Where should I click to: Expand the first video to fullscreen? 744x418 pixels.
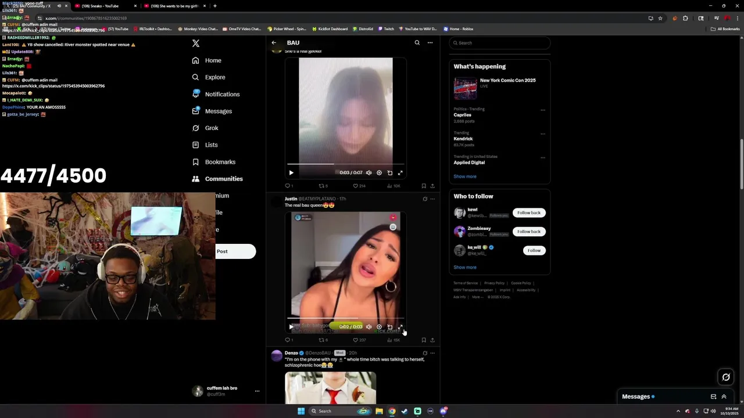tap(400, 172)
